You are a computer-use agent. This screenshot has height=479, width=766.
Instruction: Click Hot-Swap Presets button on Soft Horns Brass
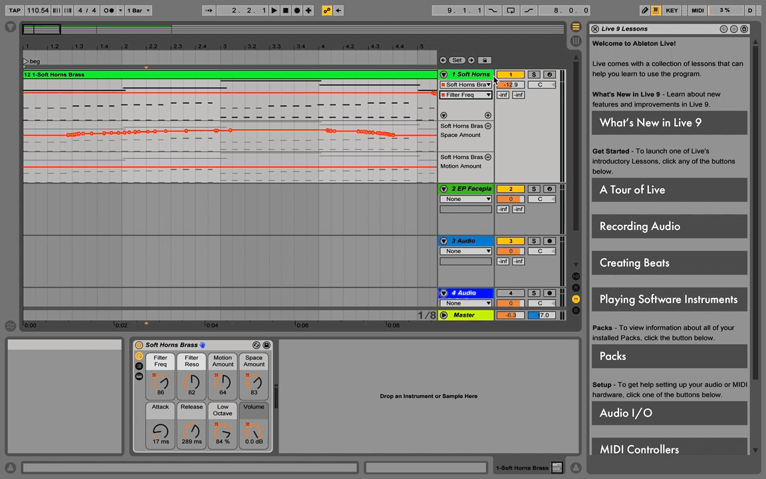click(257, 345)
